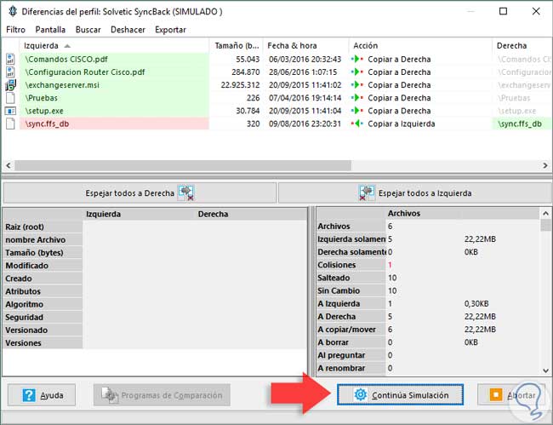Viewport: 553px width, 425px height.
Task: Click the question mark icon on Ayuda
Action: (29, 395)
